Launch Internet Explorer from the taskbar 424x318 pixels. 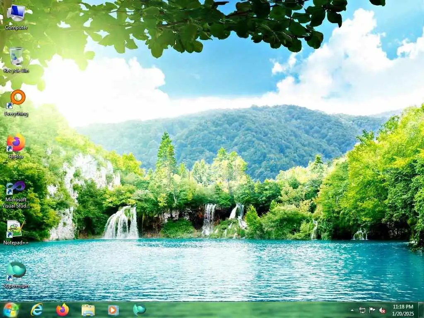[x=36, y=310]
